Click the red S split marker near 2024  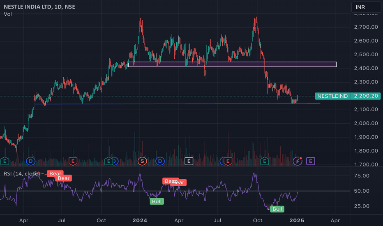pyautogui.click(x=142, y=161)
